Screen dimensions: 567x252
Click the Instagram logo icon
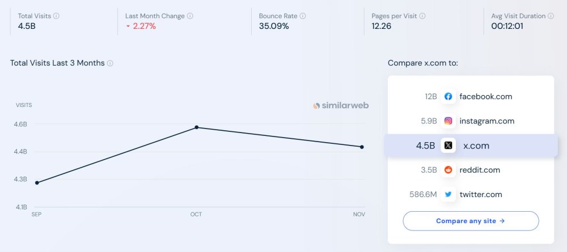448,121
